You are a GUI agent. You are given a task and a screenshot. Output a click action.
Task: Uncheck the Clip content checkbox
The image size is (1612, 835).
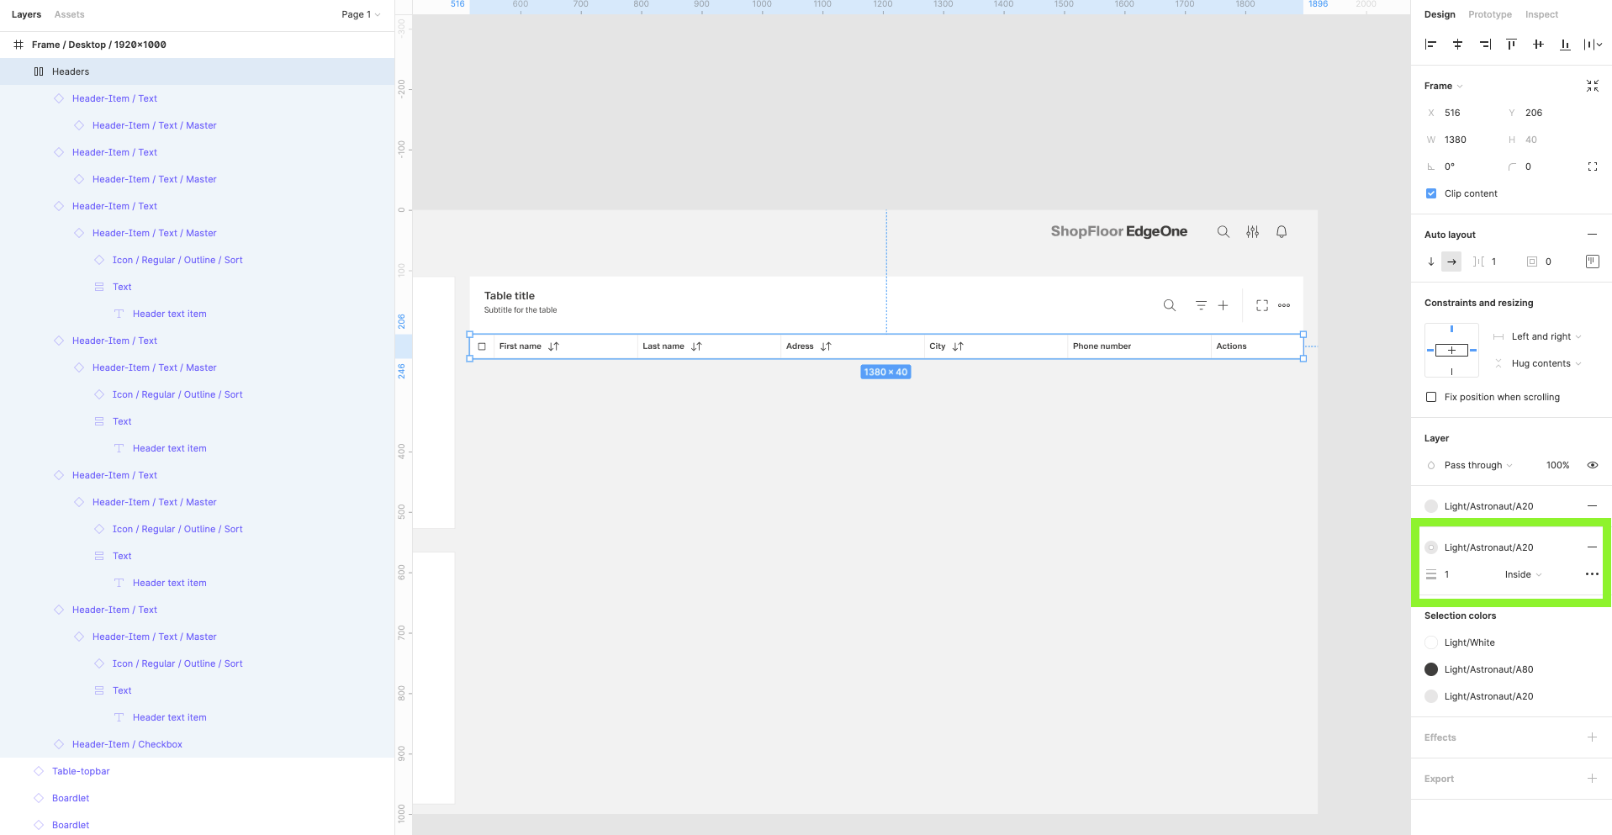click(x=1431, y=193)
